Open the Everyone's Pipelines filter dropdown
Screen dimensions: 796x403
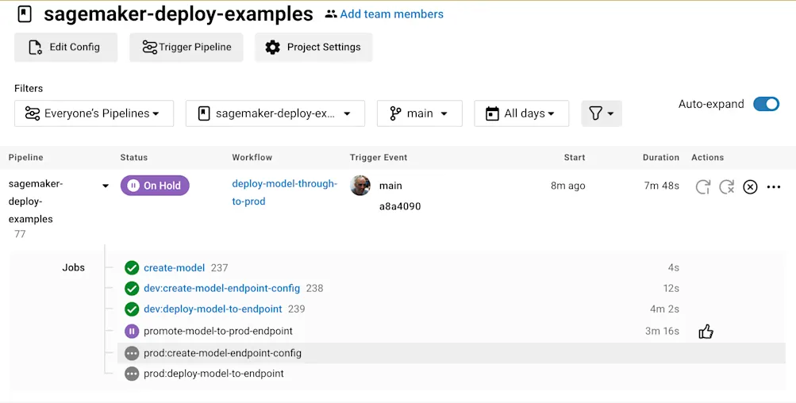pyautogui.click(x=94, y=113)
